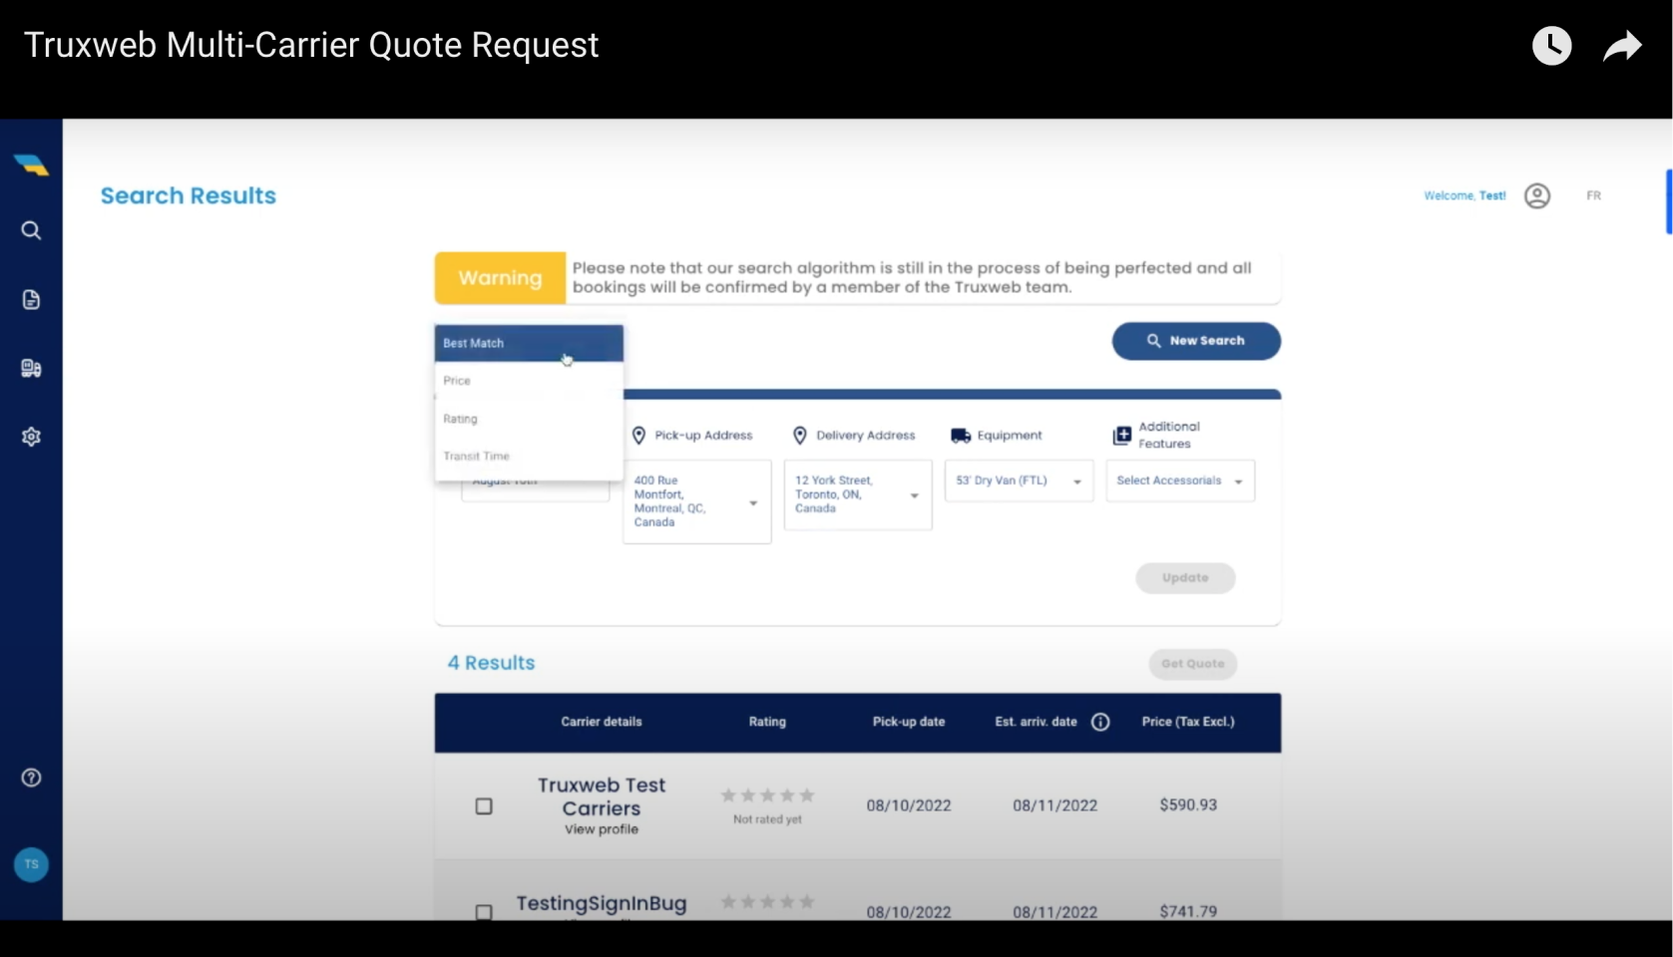Click the Get Quote button
1673x957 pixels.
(1192, 664)
